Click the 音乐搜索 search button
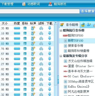Image resolution: width=95 pixels, height=96 pixels. coord(88,11)
